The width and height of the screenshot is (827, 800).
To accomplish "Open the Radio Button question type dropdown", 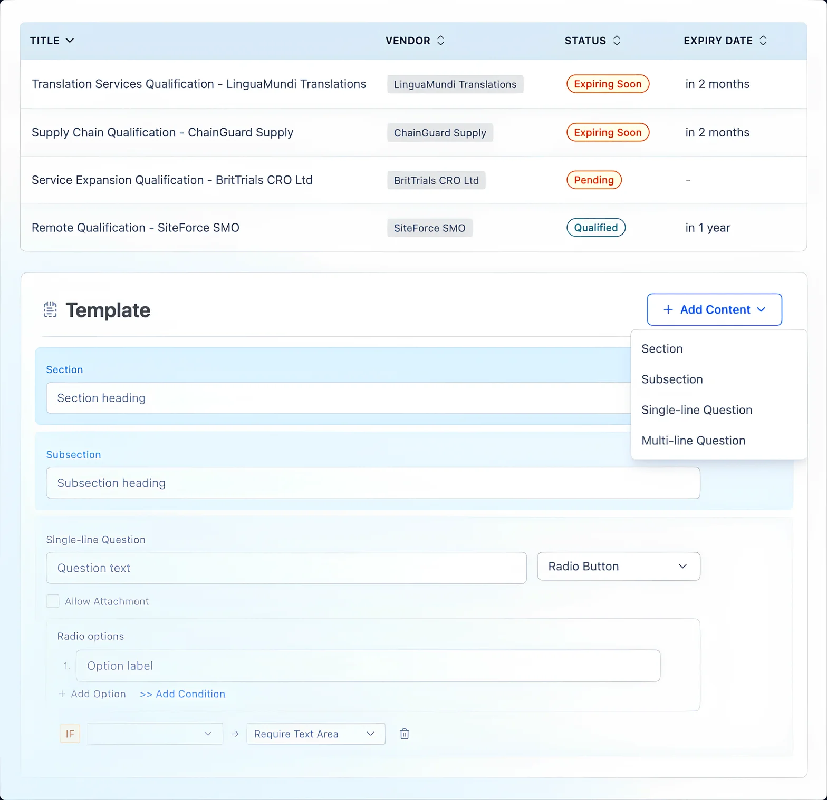I will pos(619,567).
